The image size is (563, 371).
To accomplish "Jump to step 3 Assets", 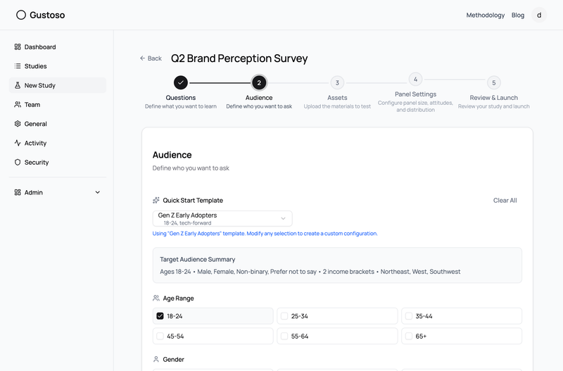I will pos(337,83).
